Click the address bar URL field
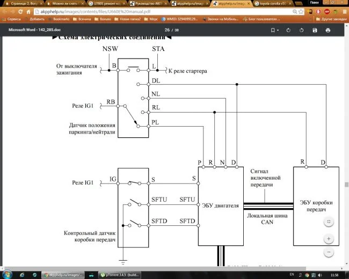Viewport: 349px width, 279px height. pyautogui.click(x=134, y=11)
